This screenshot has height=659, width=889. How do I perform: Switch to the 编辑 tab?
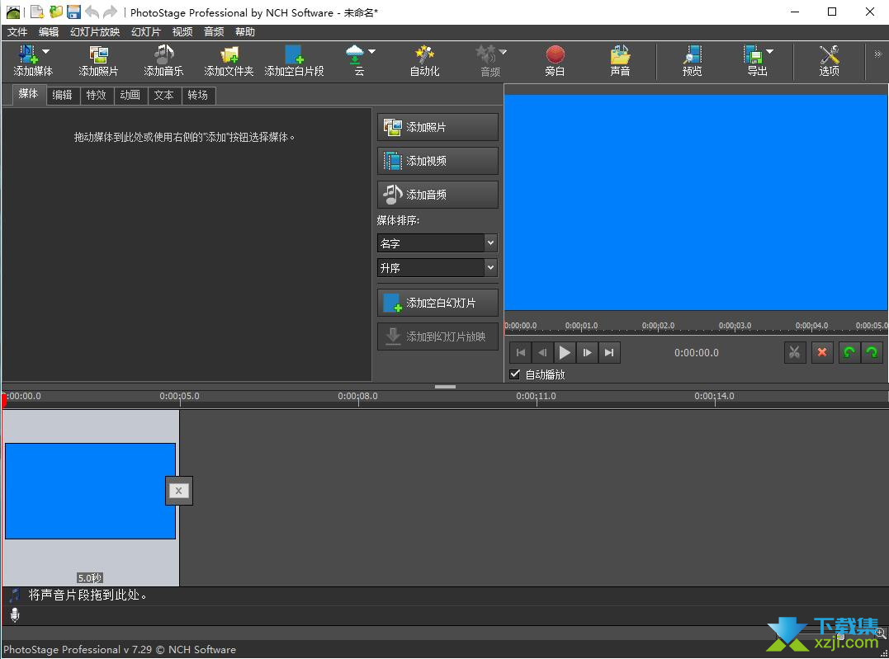click(63, 95)
